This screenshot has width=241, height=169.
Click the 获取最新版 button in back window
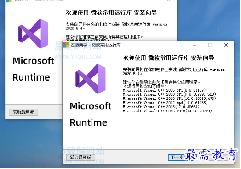[x=23, y=112]
